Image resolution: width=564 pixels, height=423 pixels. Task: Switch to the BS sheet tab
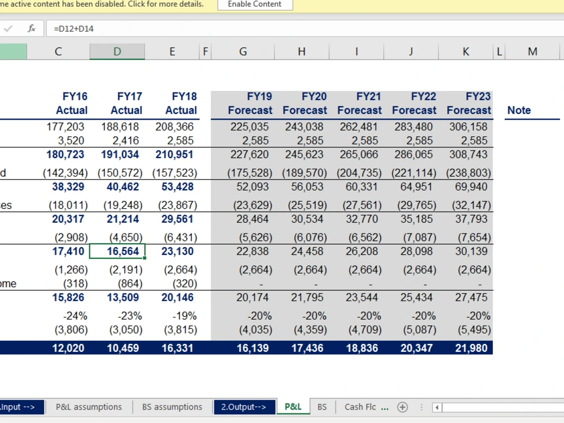[x=322, y=407]
